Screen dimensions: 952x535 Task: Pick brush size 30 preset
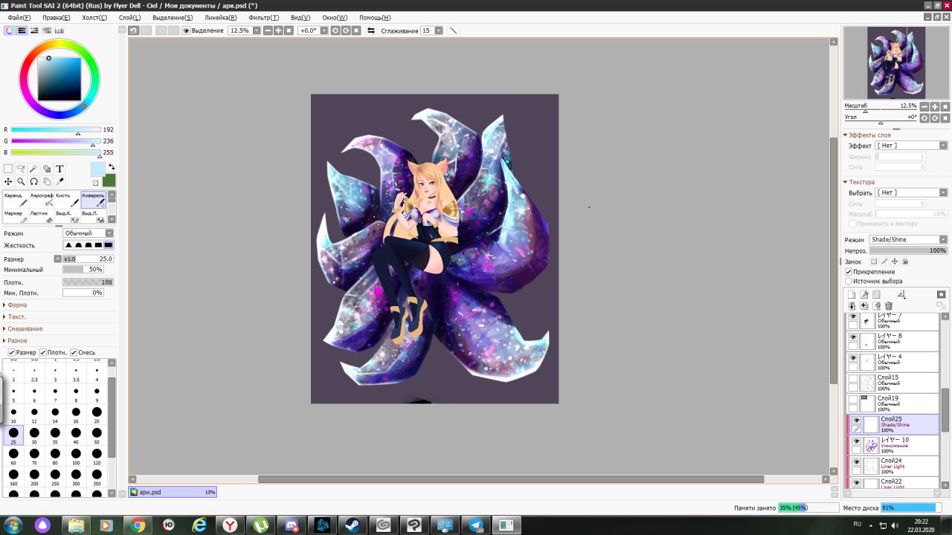coord(34,435)
